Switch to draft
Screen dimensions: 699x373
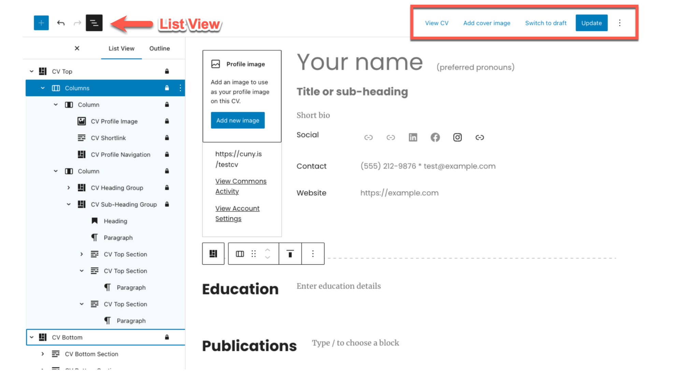pos(545,23)
